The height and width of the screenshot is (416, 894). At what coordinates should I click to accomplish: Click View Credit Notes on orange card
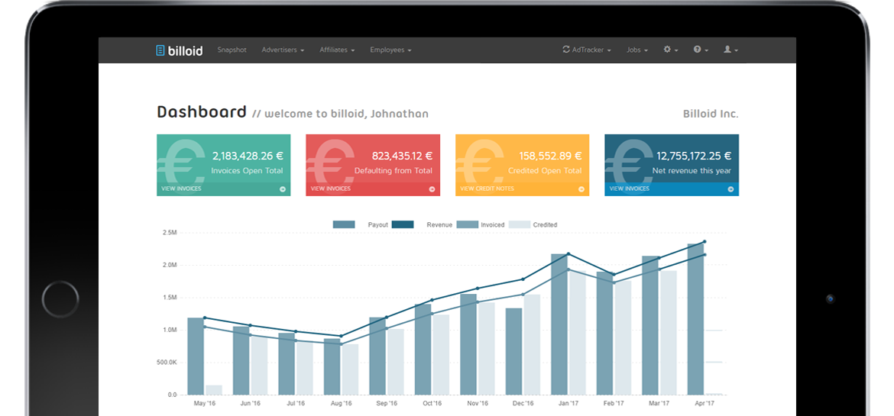point(487,189)
